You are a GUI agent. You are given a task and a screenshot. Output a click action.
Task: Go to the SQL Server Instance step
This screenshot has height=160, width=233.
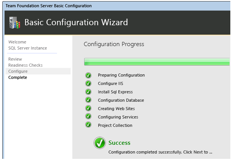point(27,48)
